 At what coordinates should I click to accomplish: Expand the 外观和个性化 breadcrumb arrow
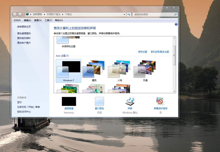(x=63, y=14)
